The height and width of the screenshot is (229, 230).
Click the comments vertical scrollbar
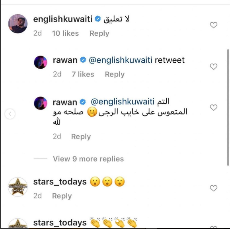click(228, 108)
